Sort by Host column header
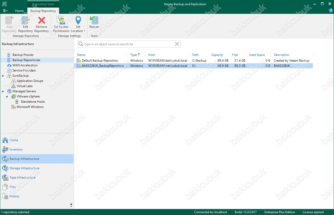 click(x=151, y=55)
